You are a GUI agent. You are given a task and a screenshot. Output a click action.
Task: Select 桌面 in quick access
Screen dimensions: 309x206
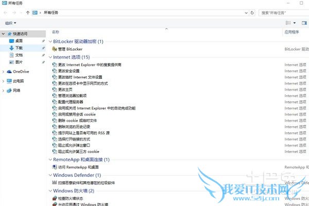pos(19,41)
